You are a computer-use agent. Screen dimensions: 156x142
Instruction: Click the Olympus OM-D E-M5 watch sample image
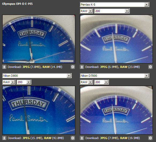pos(39,39)
